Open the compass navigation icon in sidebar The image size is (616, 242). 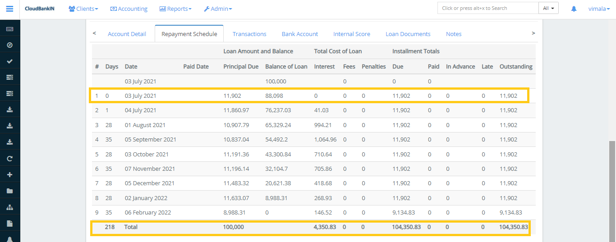point(9,45)
